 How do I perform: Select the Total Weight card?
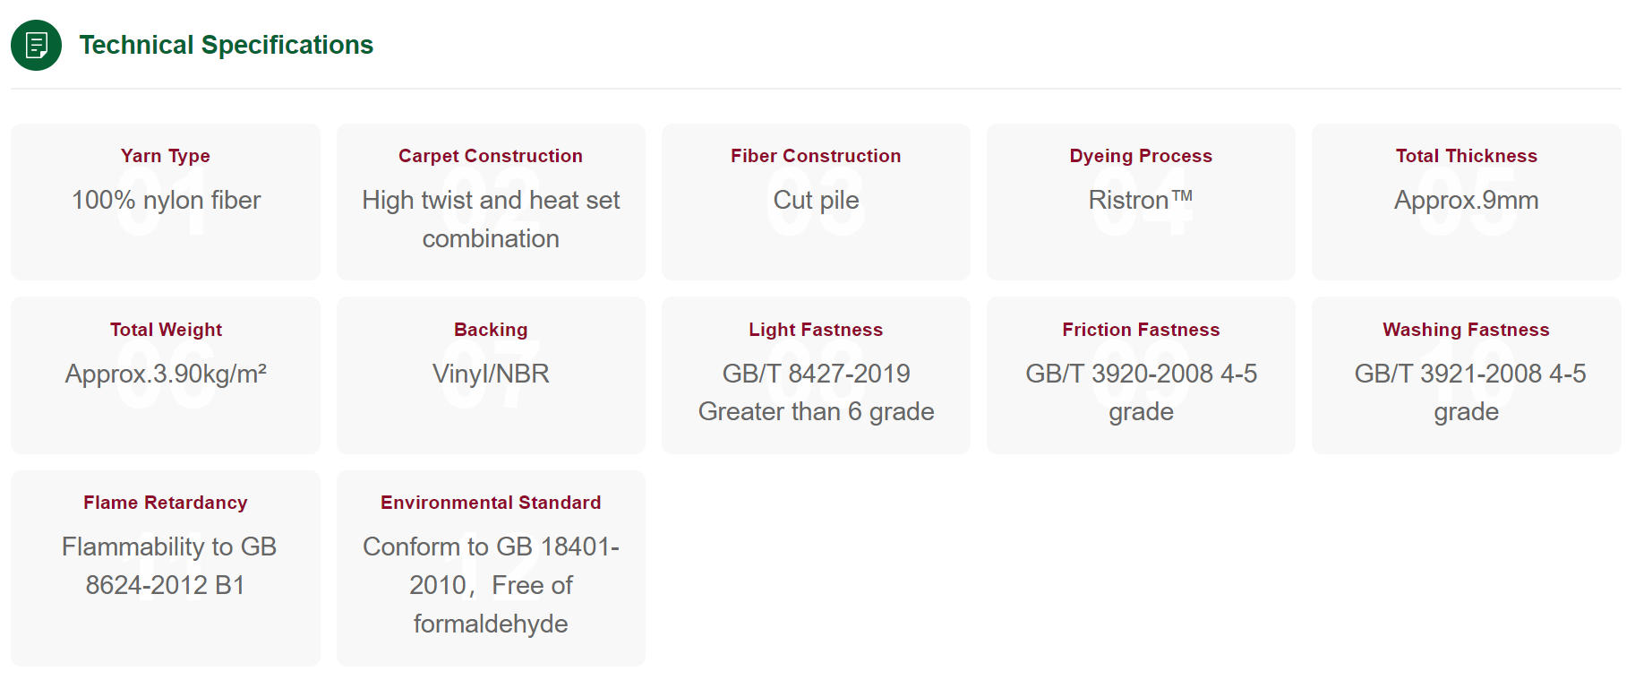coord(166,375)
